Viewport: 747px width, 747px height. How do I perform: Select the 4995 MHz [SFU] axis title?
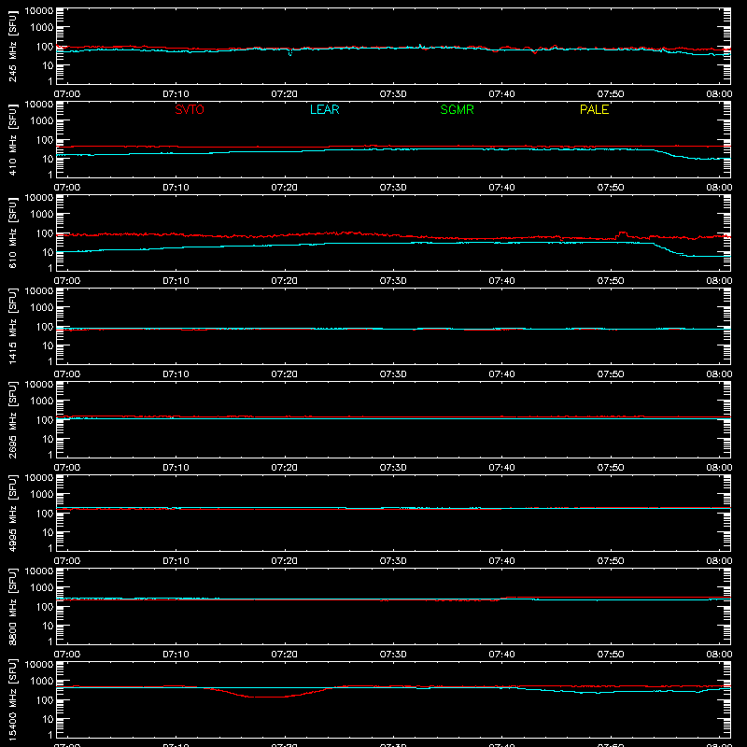13,513
